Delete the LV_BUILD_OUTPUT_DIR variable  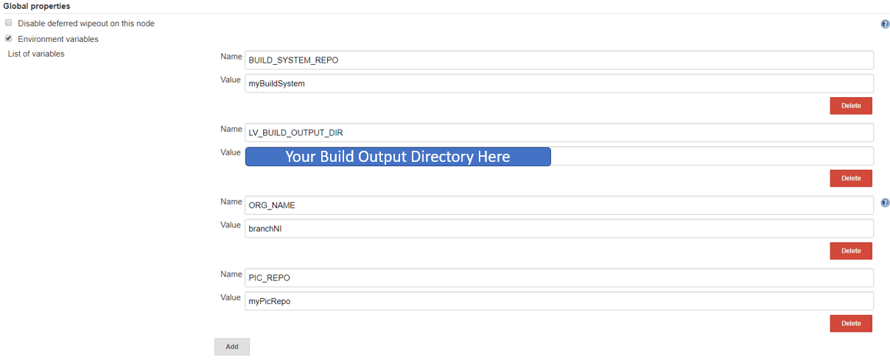click(850, 178)
